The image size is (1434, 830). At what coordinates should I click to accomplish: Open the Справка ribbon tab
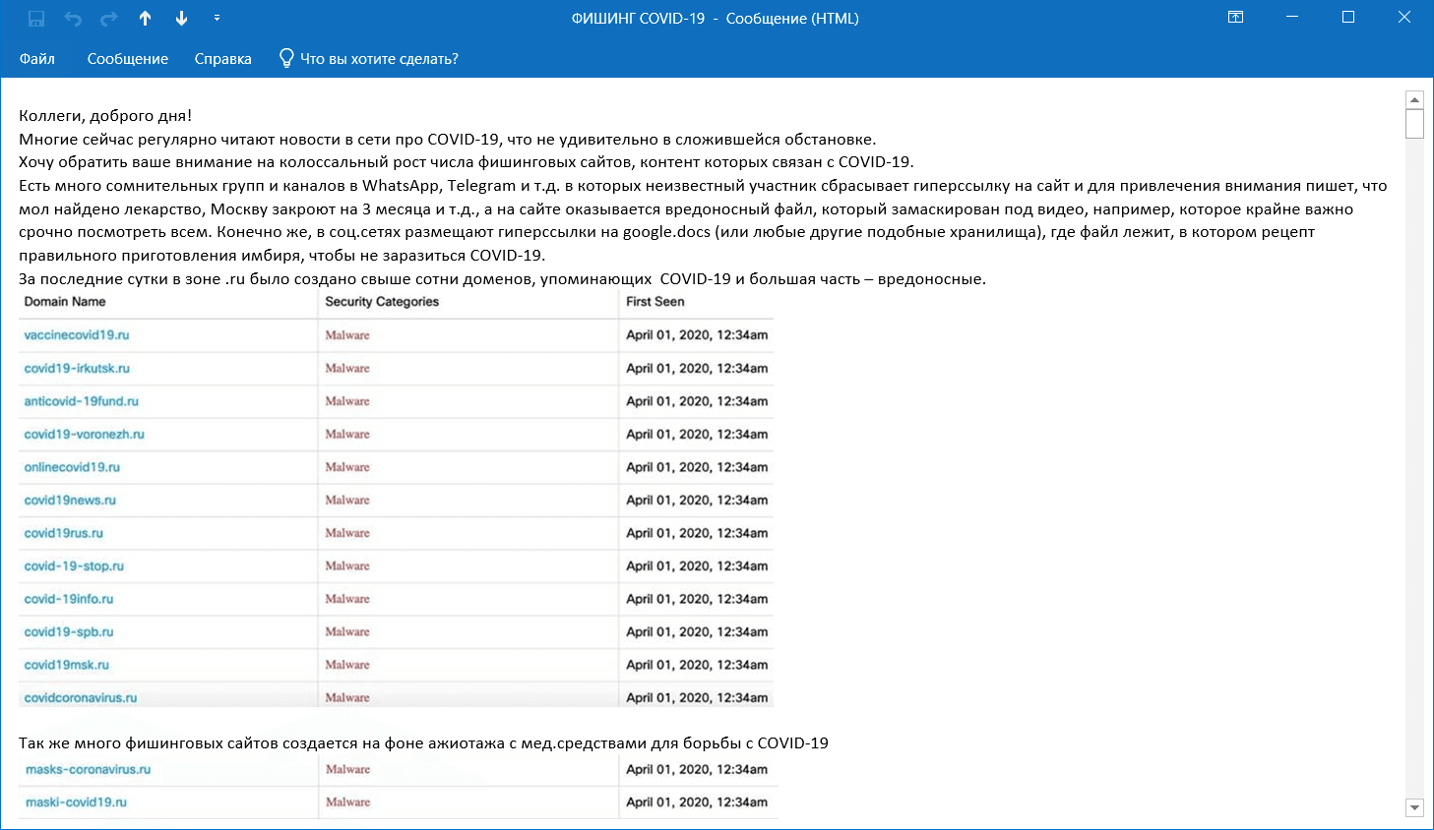(223, 59)
